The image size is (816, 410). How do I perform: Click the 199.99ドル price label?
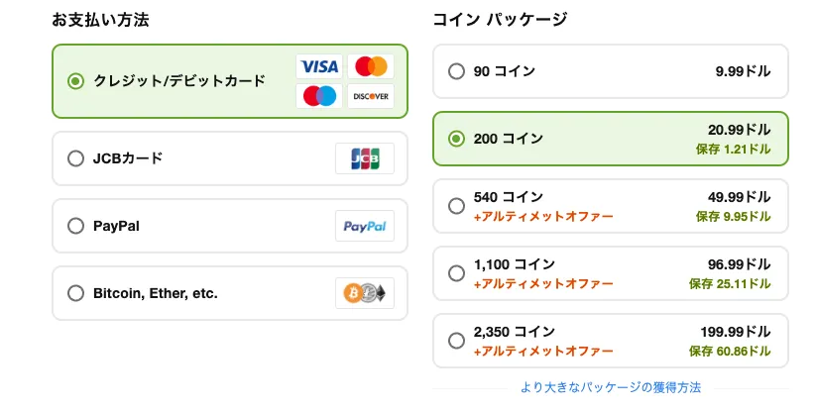click(736, 332)
